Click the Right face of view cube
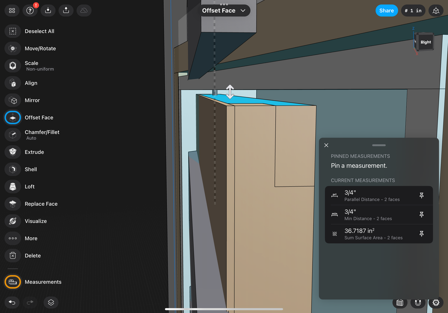This screenshot has width=448, height=313. point(425,42)
